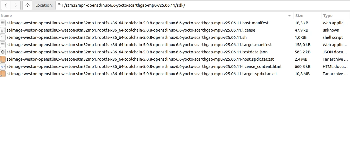Click the 'HTML docu...' type cell
The width and height of the screenshot is (350, 147).
335,67
